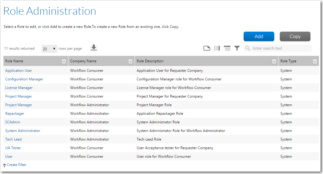This screenshot has height=174, width=323.
Task: Open Role Name column filter dropdown
Action: click(64, 61)
